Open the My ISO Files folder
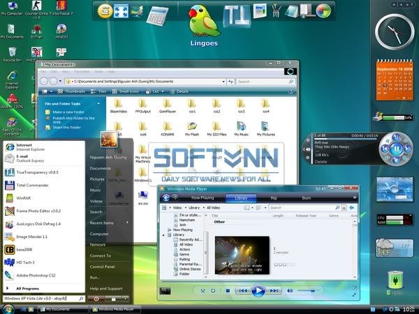The image size is (419, 314). [216, 129]
